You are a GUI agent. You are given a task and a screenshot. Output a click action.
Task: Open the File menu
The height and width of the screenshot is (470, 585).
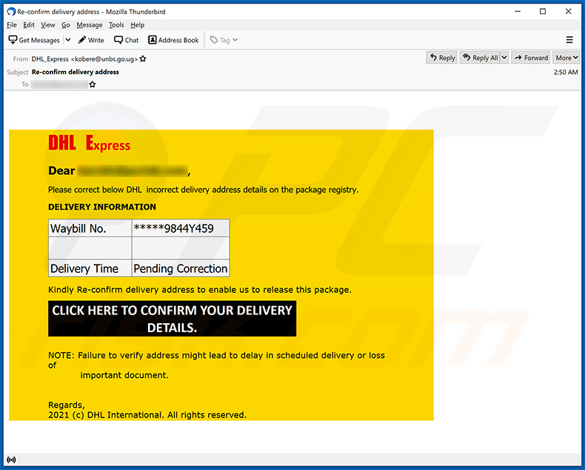12,25
